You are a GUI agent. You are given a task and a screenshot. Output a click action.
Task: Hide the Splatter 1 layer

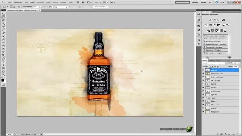tap(203, 87)
